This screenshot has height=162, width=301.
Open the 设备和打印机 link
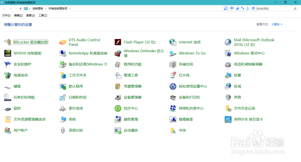click(x=189, y=97)
